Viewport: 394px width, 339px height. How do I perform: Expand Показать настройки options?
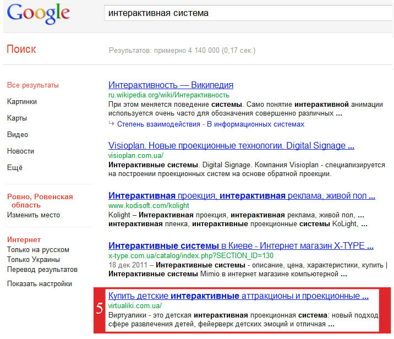pos(40,284)
